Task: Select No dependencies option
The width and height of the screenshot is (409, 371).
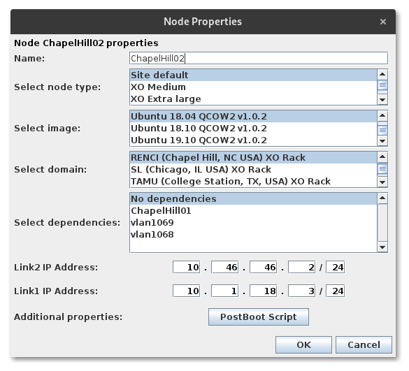Action: (253, 198)
